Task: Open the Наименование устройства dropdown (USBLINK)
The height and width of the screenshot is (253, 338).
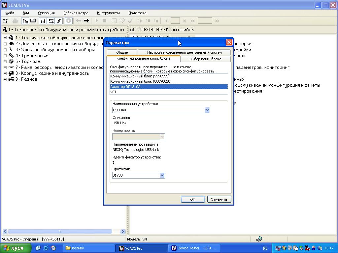Action: click(207, 110)
